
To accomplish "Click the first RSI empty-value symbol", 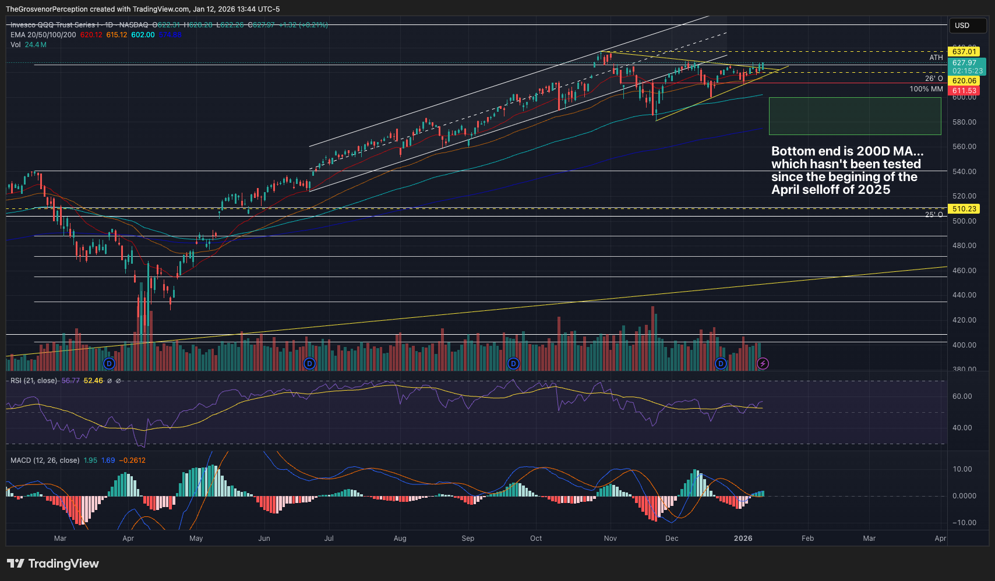I will click(x=110, y=381).
